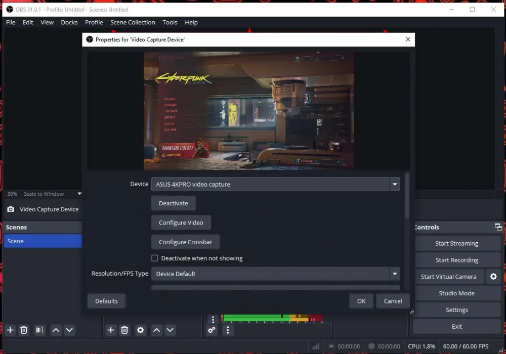Click Video Capture Device source label
506x354 pixels.
[x=49, y=209]
